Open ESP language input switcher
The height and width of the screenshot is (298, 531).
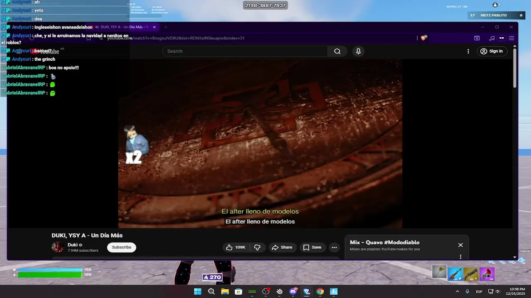pos(479,291)
